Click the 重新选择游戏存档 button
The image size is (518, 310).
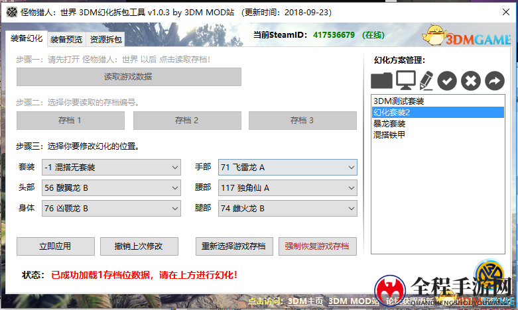tap(234, 246)
